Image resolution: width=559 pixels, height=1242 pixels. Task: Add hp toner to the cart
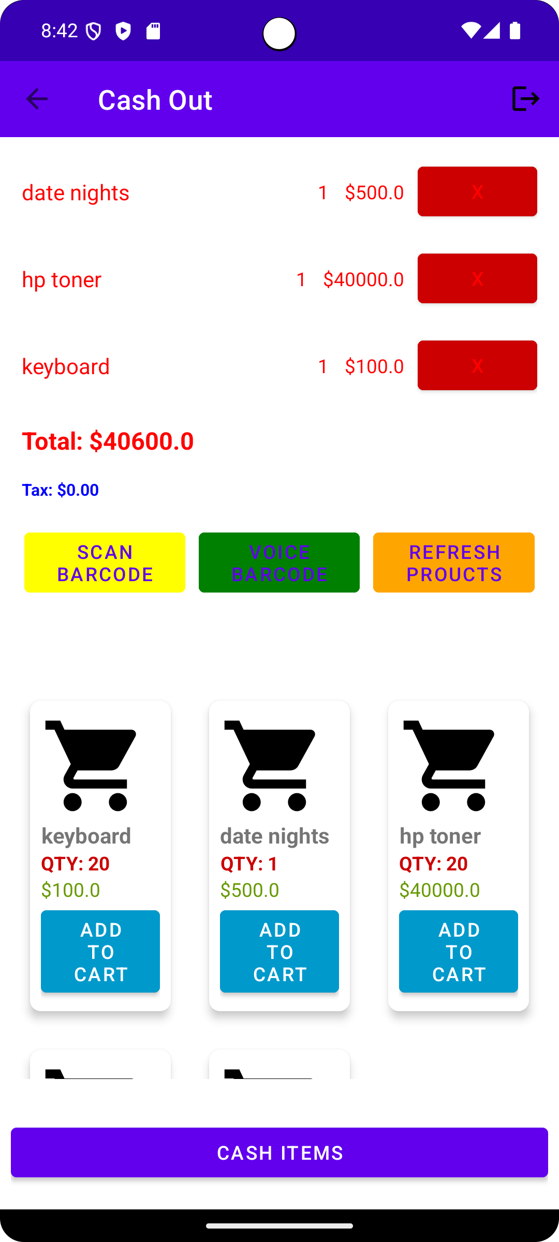tap(459, 951)
